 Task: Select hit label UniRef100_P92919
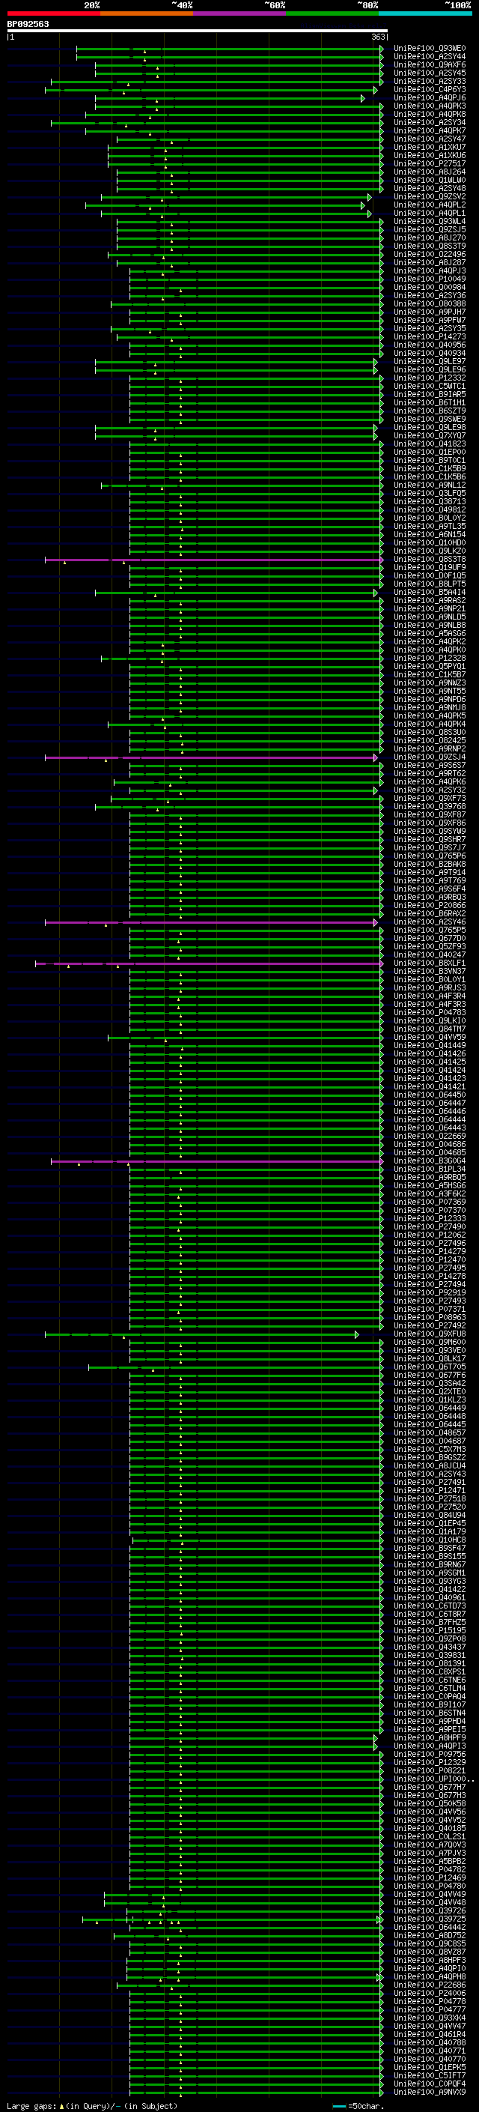click(429, 1293)
